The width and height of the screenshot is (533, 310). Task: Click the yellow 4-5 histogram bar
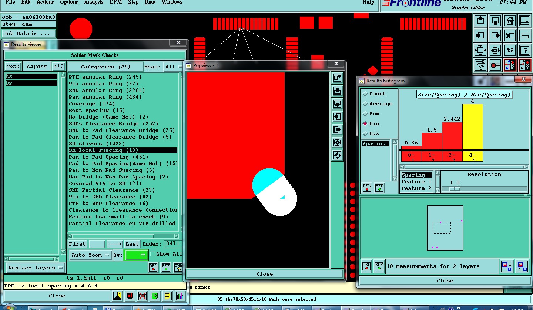[473, 127]
